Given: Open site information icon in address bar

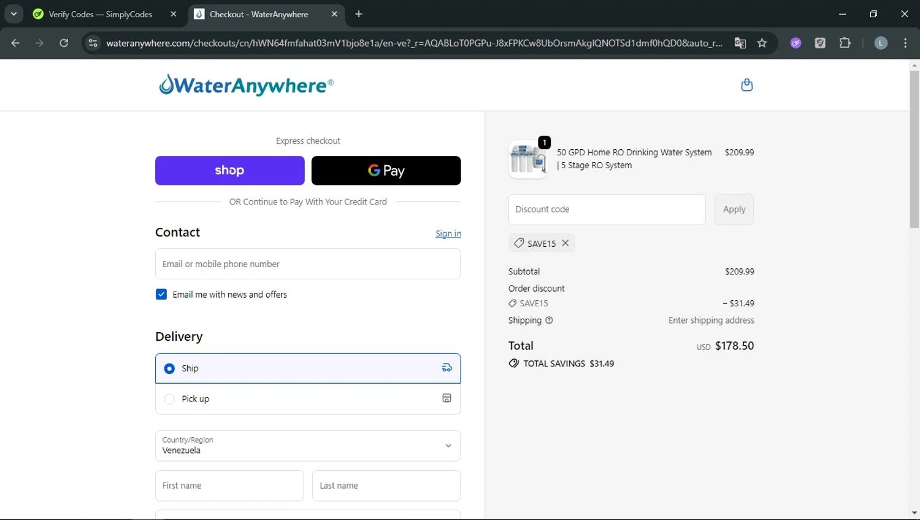Looking at the screenshot, I should coord(93,43).
